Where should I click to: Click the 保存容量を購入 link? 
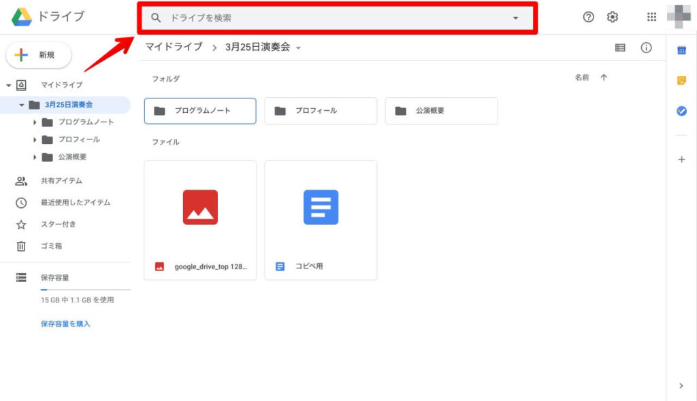65,324
